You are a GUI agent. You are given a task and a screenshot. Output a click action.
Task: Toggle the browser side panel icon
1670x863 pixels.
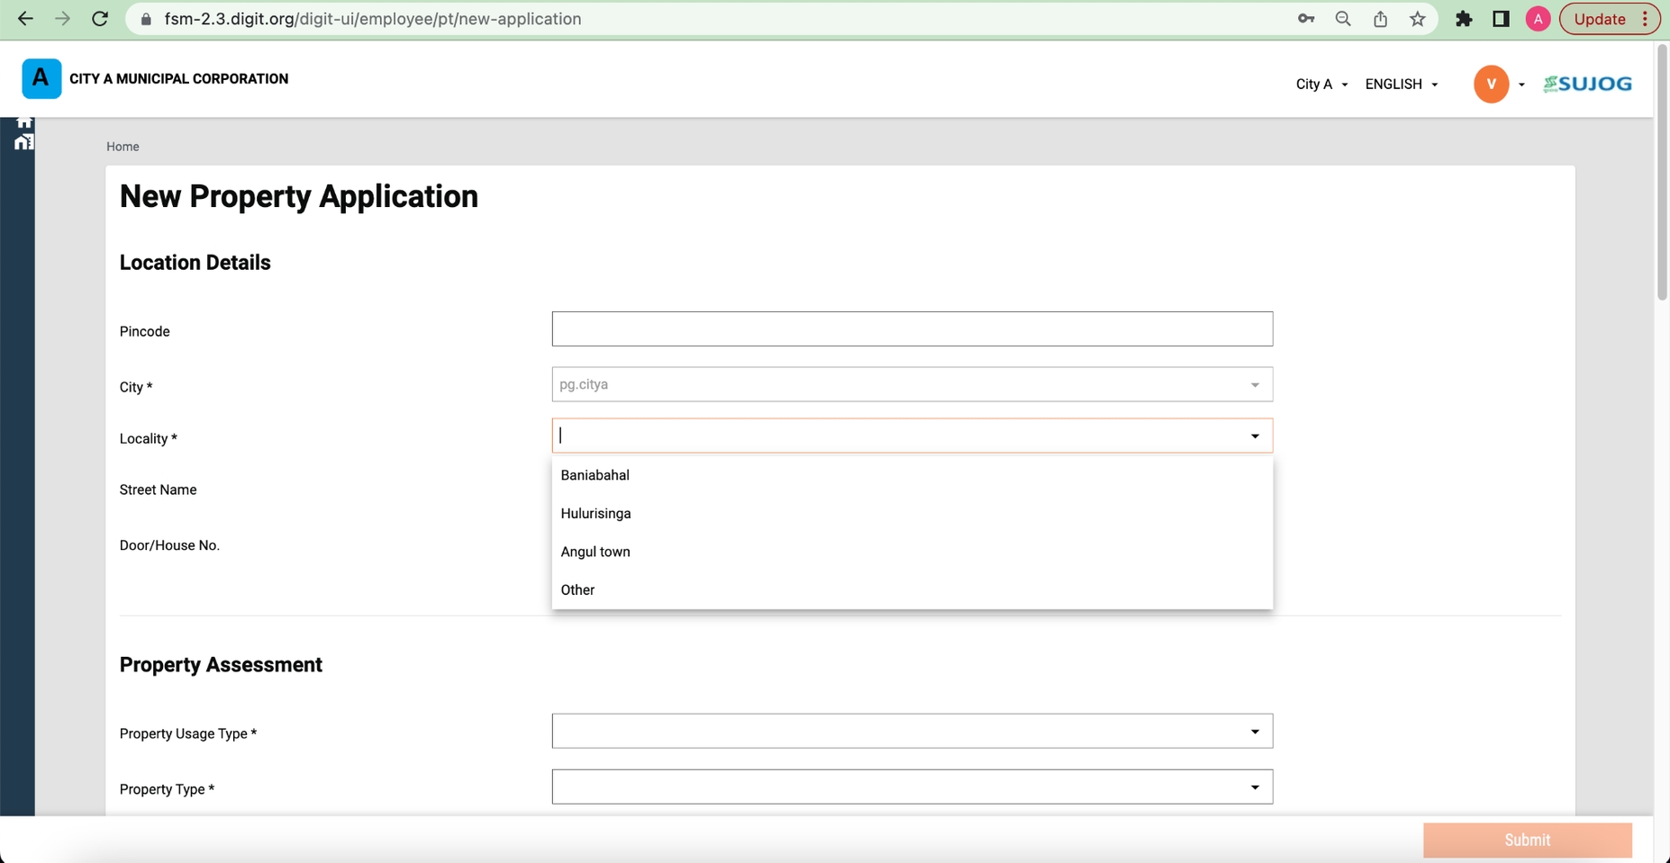tap(1501, 19)
